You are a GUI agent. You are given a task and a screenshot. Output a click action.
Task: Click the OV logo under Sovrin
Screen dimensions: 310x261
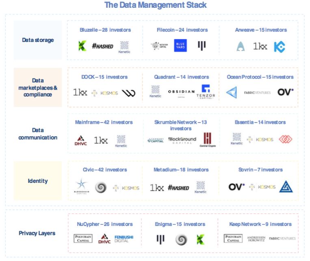[236, 186]
